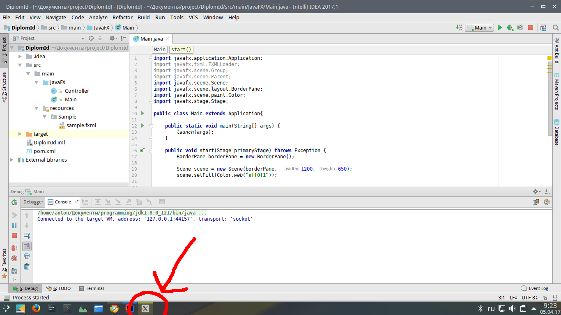561x315 pixels.
Task: Click the Step Into icon in the debugger toolbar
Action: [108, 202]
